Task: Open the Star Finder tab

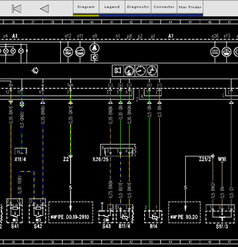Action: pyautogui.click(x=190, y=8)
